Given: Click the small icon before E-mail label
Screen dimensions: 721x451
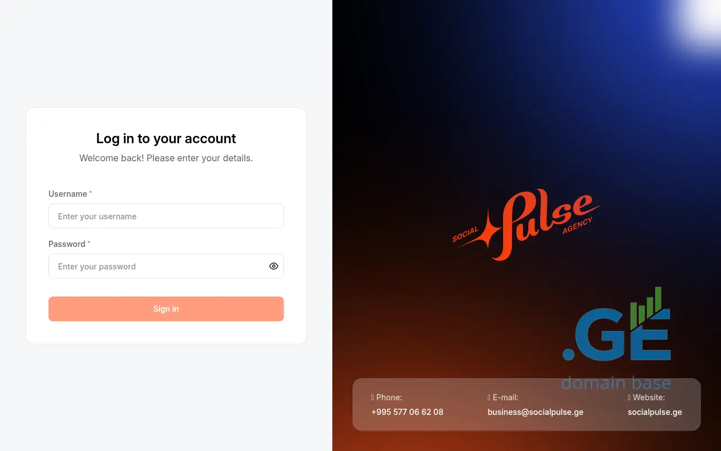Looking at the screenshot, I should coord(489,397).
